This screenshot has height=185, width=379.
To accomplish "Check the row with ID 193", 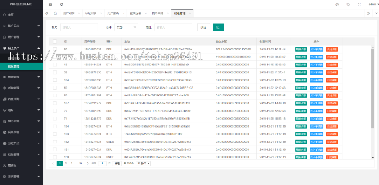I will (55, 134).
